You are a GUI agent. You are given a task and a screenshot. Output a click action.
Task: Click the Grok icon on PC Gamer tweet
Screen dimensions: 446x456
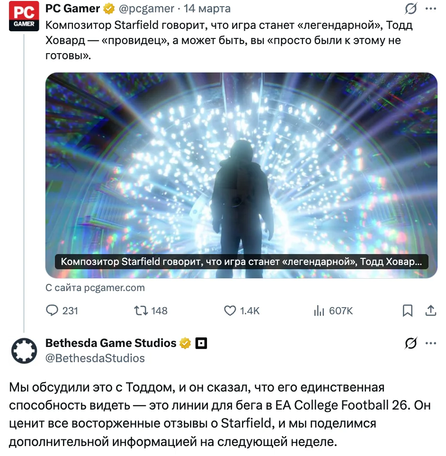point(411,9)
